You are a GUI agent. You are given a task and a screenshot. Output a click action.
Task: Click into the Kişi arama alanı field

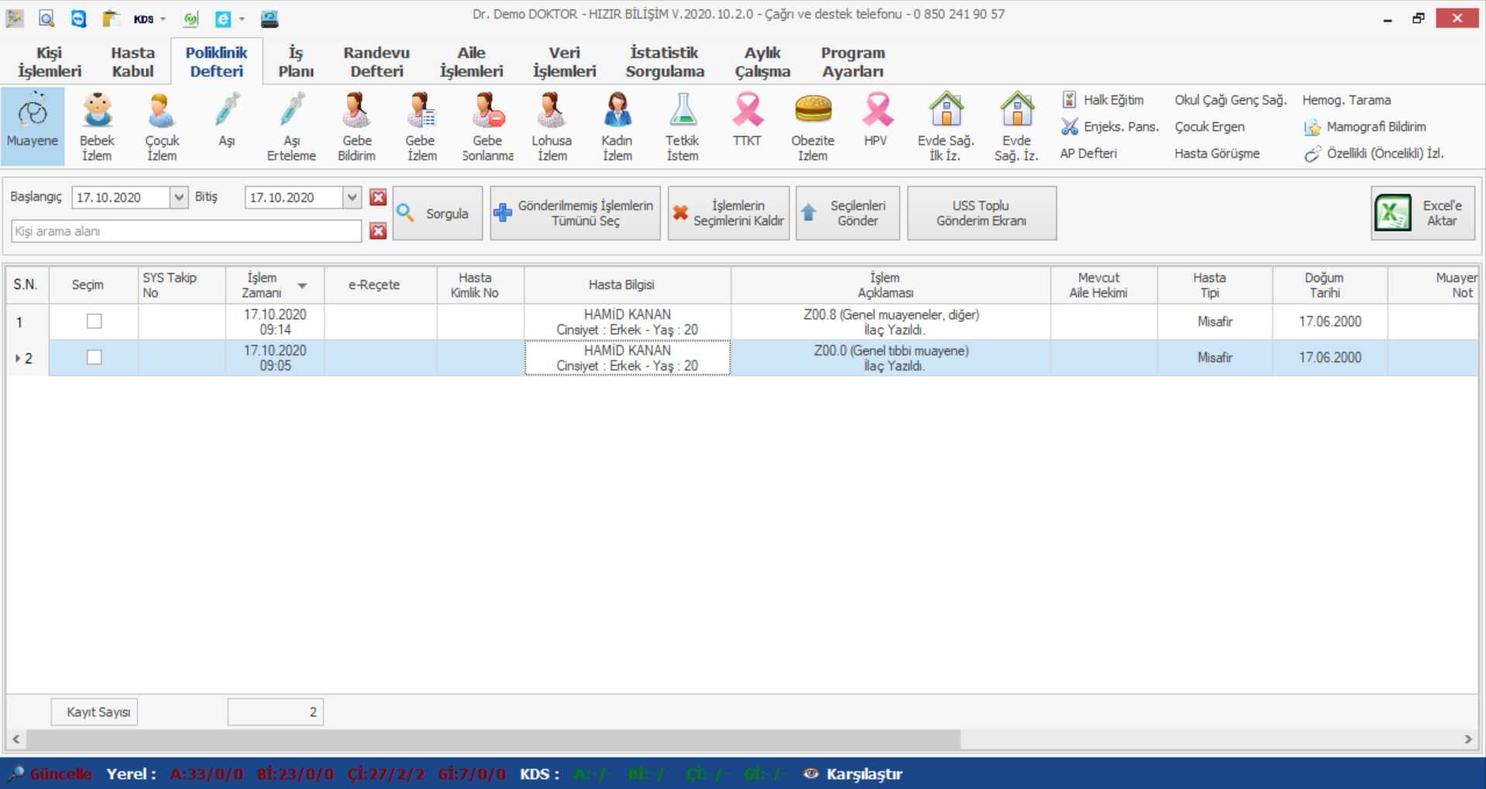[186, 231]
